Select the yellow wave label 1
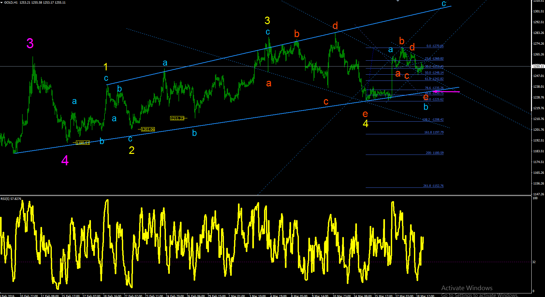 click(x=106, y=67)
